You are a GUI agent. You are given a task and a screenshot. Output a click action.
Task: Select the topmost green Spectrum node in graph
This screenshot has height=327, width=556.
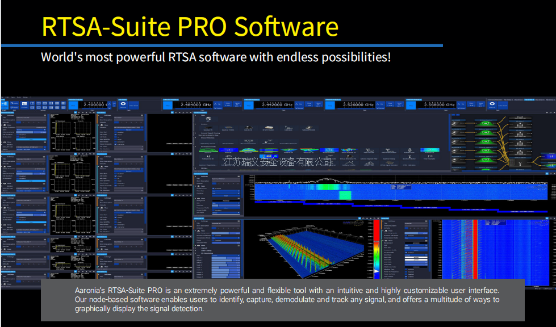pyautogui.click(x=486, y=123)
